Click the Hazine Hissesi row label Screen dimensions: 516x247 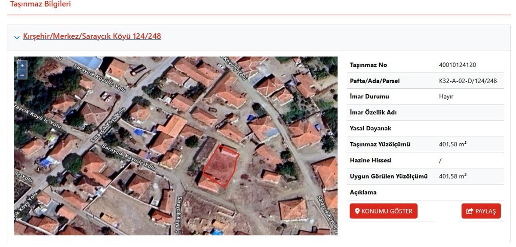[x=371, y=160]
